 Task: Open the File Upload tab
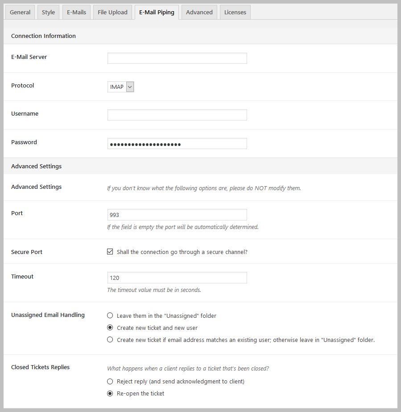coord(112,12)
